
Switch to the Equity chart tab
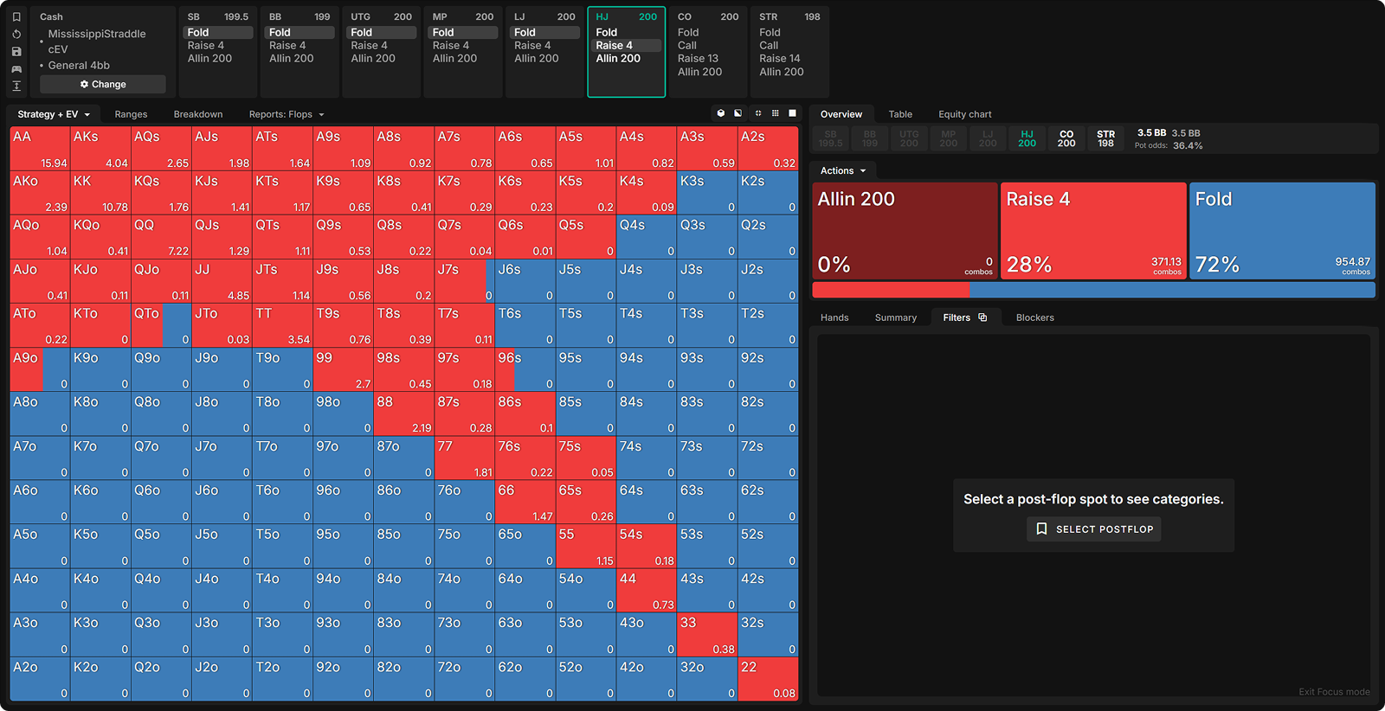tap(964, 114)
